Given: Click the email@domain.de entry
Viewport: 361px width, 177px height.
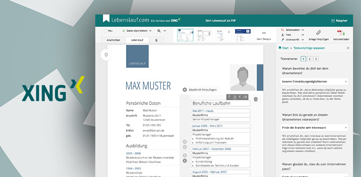Looking at the screenshot, I should 153,130.
